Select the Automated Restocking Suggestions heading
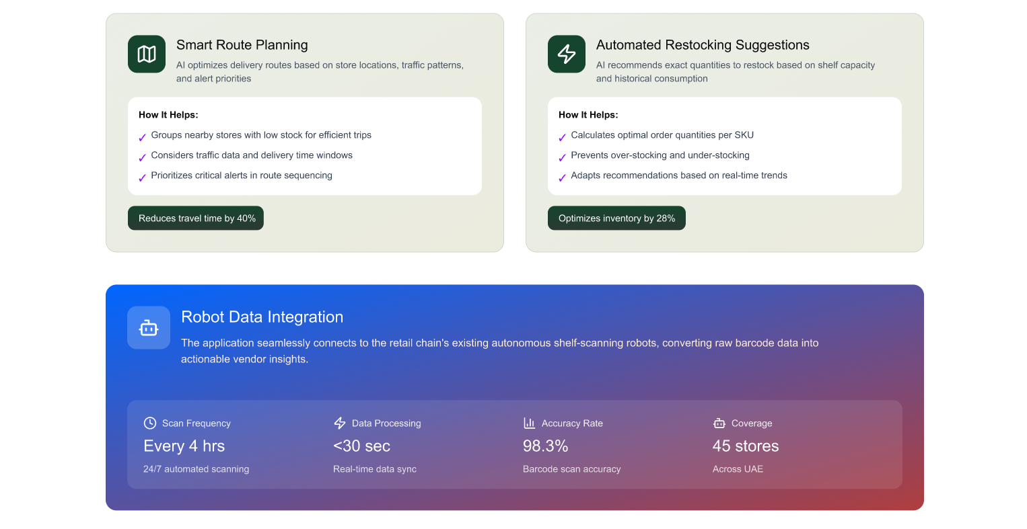Viewport: 1027px width, 529px height. coord(703,45)
